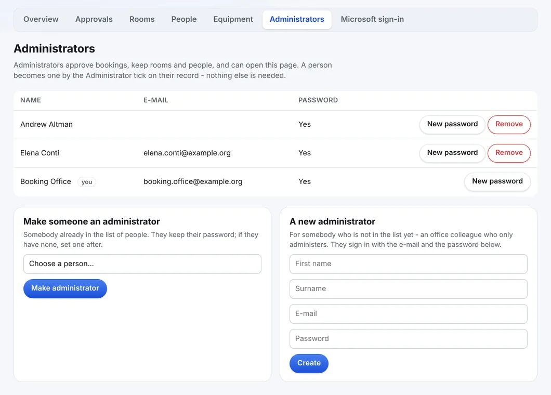Select the Equipment tab

click(x=233, y=19)
